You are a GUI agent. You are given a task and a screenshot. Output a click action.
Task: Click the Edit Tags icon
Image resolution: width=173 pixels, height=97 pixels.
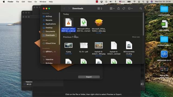(124, 8)
